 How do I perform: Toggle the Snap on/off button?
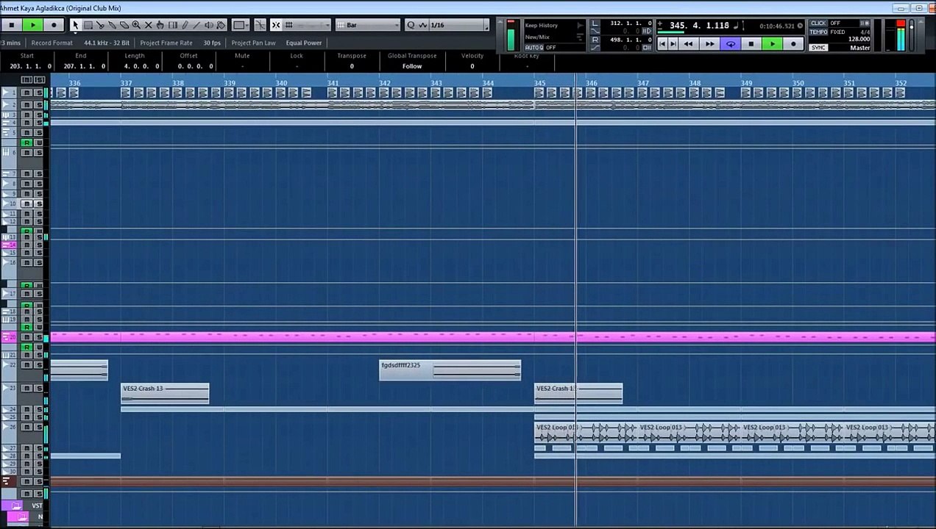coord(276,25)
